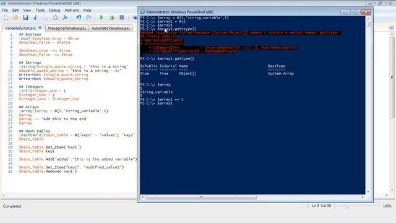This screenshot has height=223, width=396.
Task: Maximize the PowerShell console window
Action: pyautogui.click(x=355, y=12)
